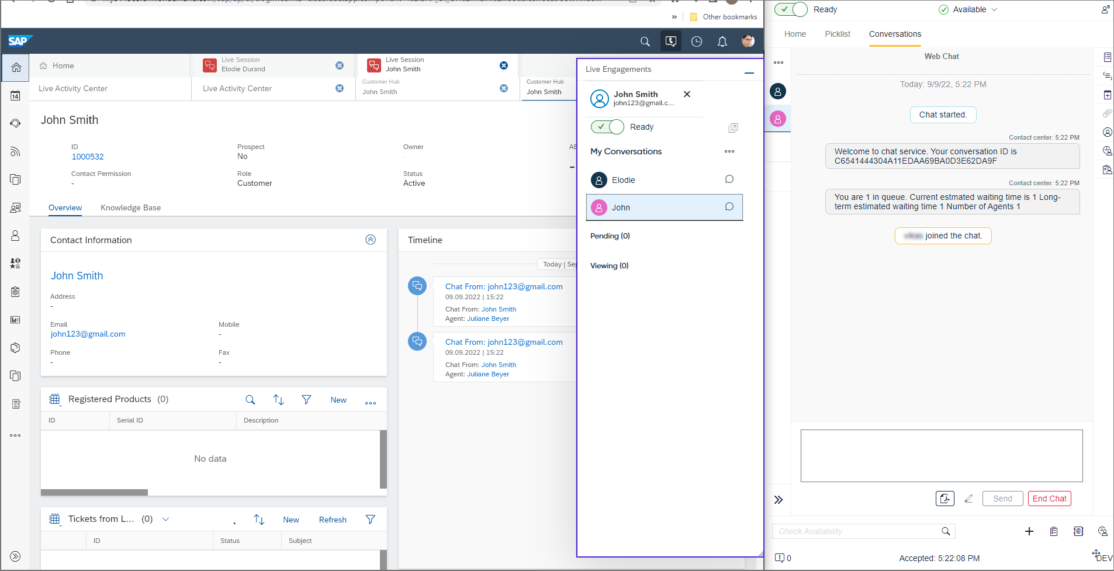The width and height of the screenshot is (1114, 571).
Task: Collapse the Contact Information section
Action: pos(371,240)
